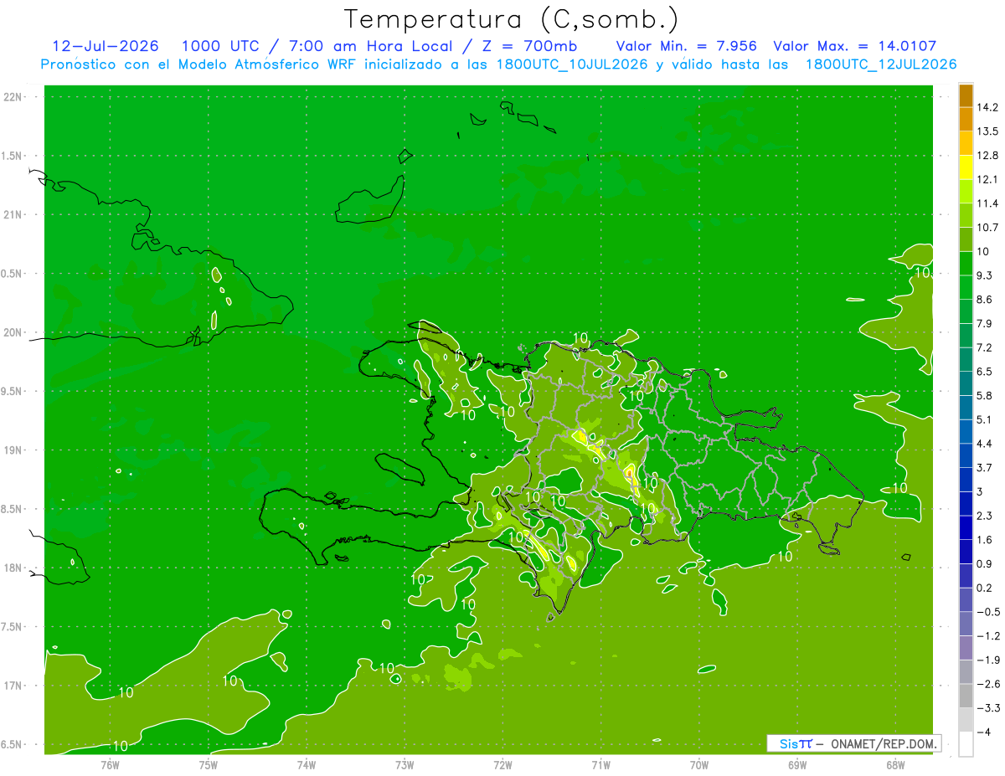Click the latitude label '19N'

click(x=13, y=450)
